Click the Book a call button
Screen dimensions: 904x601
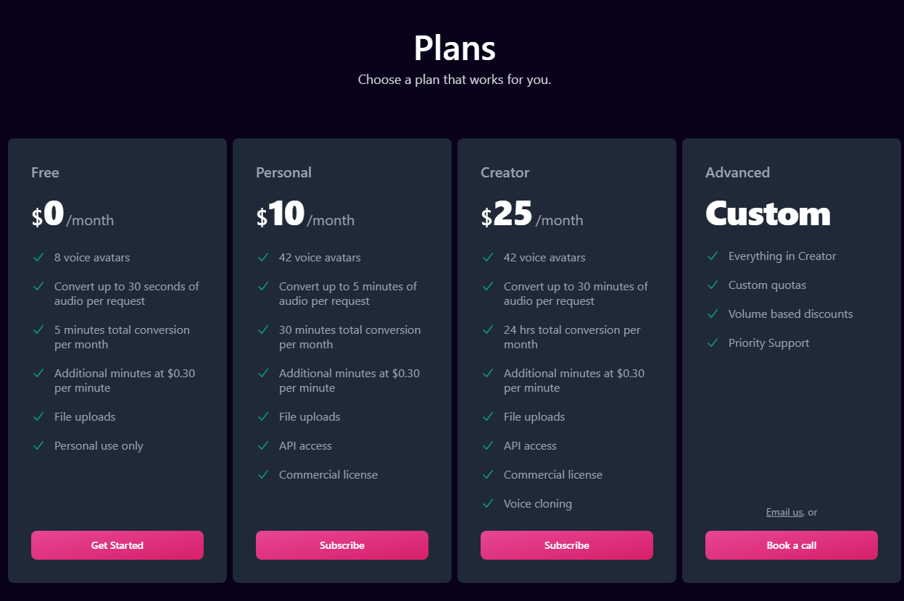pyautogui.click(x=792, y=545)
